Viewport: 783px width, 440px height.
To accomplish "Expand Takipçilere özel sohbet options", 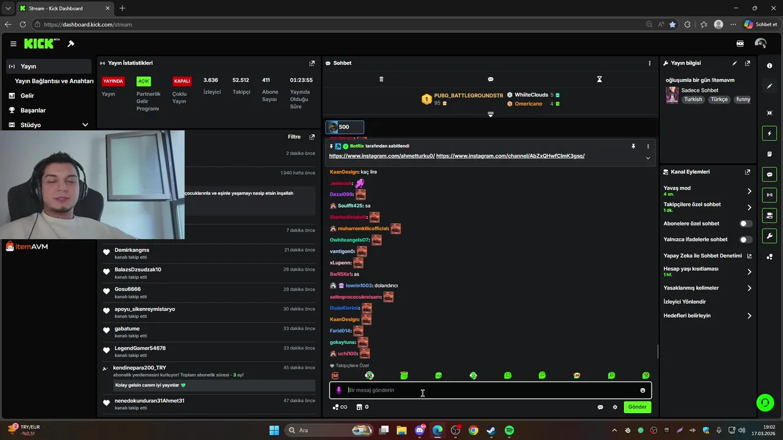I will 749,208.
